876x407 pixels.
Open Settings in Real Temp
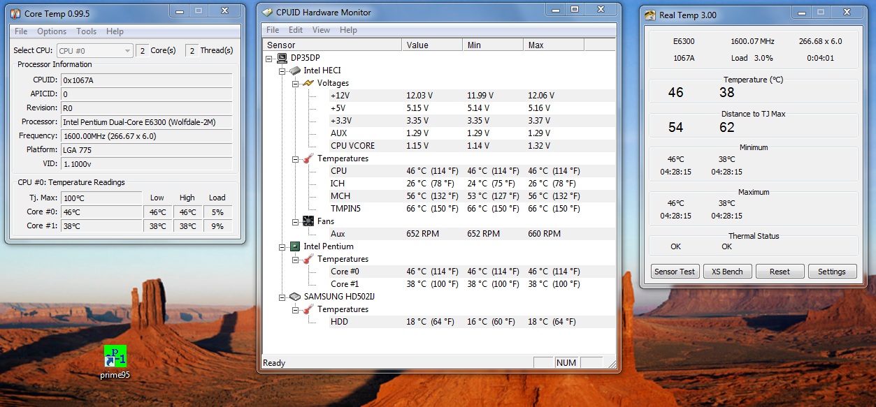[832, 272]
